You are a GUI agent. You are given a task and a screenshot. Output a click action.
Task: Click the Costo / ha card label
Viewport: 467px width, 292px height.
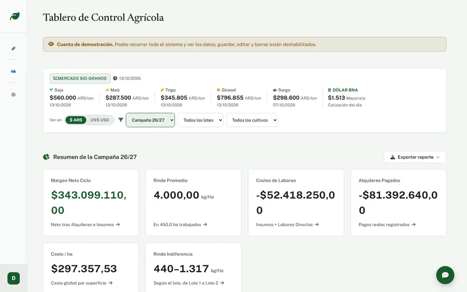(x=62, y=254)
